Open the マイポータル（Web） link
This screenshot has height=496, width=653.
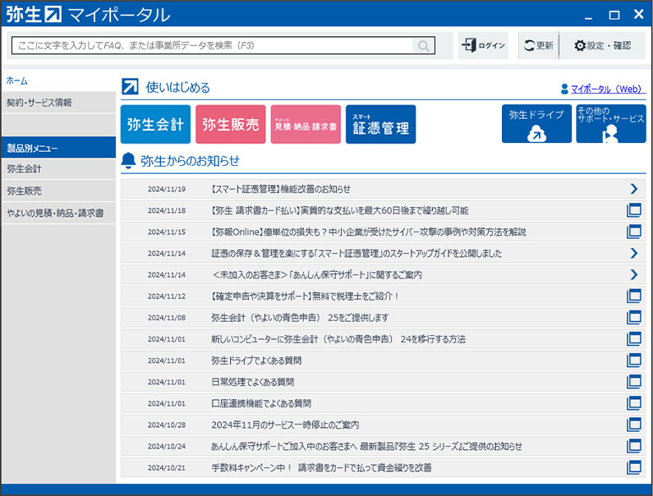click(x=608, y=89)
